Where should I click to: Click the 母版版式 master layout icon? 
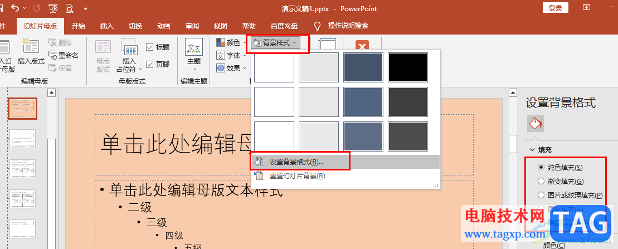pos(103,47)
